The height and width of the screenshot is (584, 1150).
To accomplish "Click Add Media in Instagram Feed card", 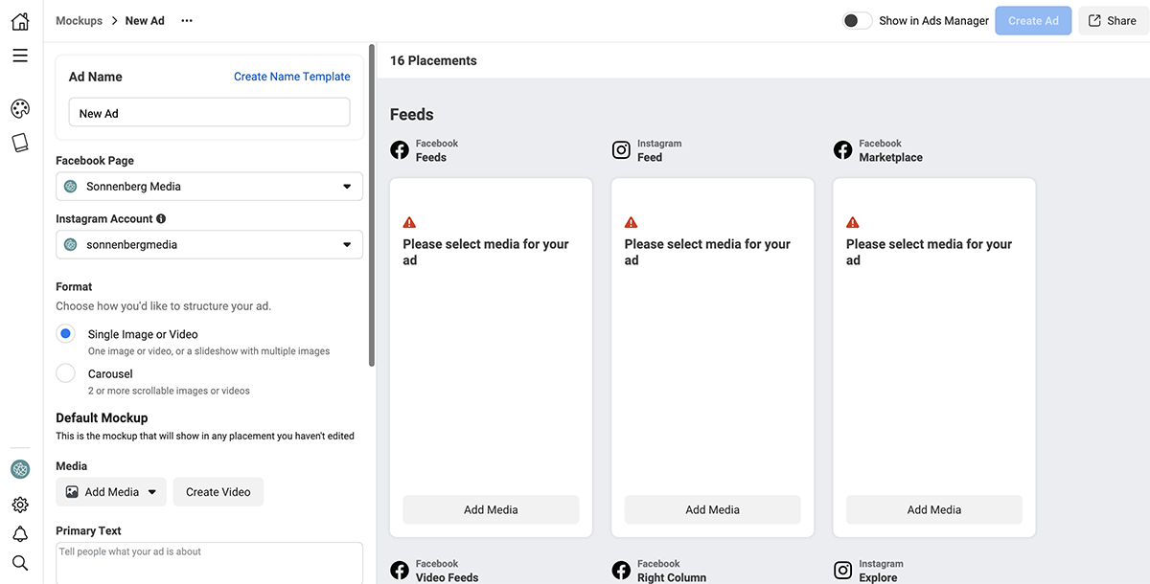I will pos(712,510).
